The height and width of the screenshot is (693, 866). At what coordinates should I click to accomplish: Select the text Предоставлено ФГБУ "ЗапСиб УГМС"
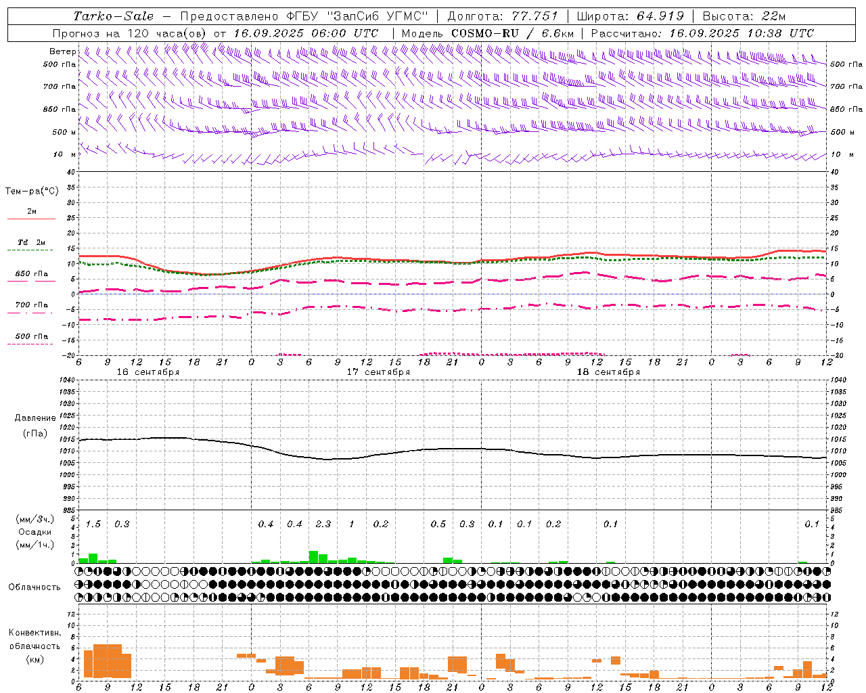pos(304,16)
